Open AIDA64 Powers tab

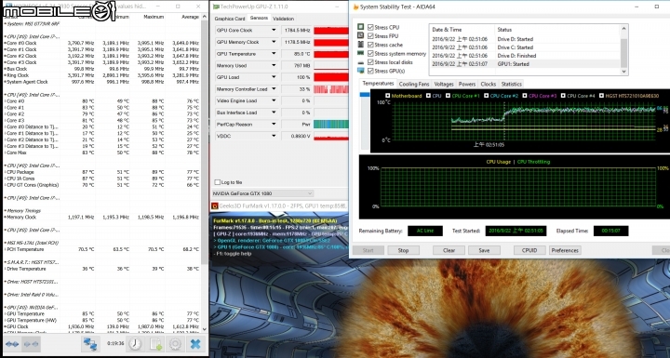[x=467, y=85]
